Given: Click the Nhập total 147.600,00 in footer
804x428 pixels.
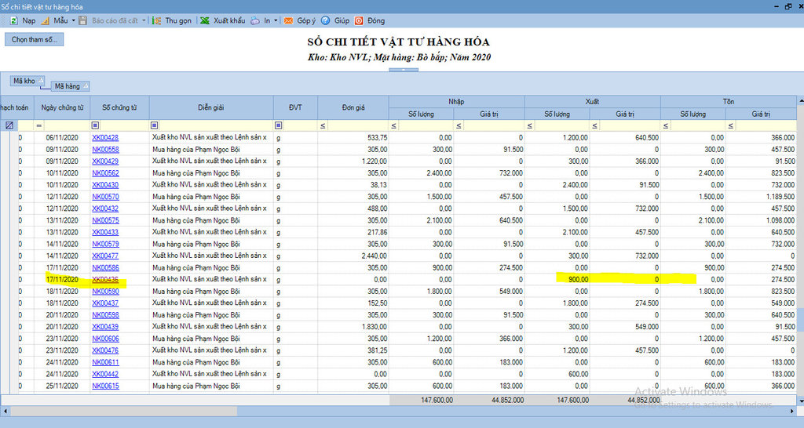Looking at the screenshot, I should pyautogui.click(x=437, y=400).
